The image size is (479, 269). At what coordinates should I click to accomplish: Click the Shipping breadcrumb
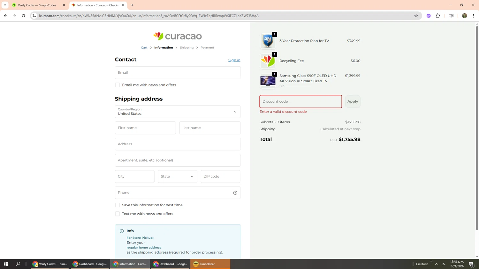coord(186,47)
